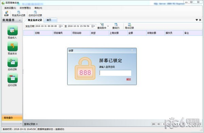Open the tab list dropdown arrow

(x=197, y=20)
